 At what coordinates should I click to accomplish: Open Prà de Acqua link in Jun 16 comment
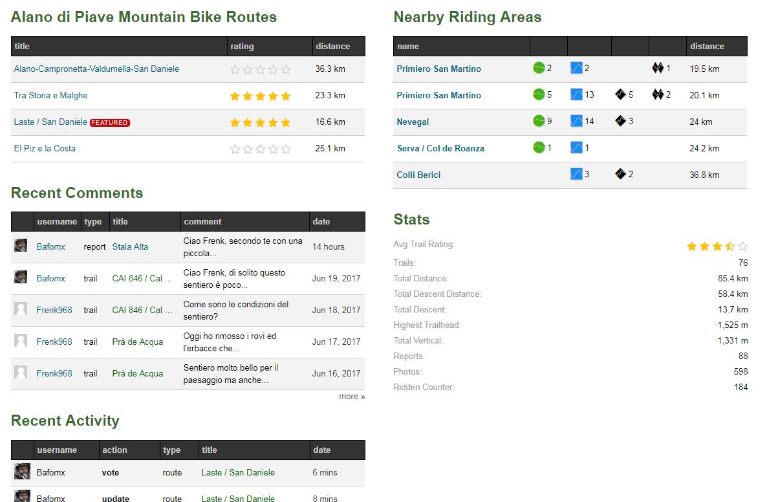click(x=138, y=374)
